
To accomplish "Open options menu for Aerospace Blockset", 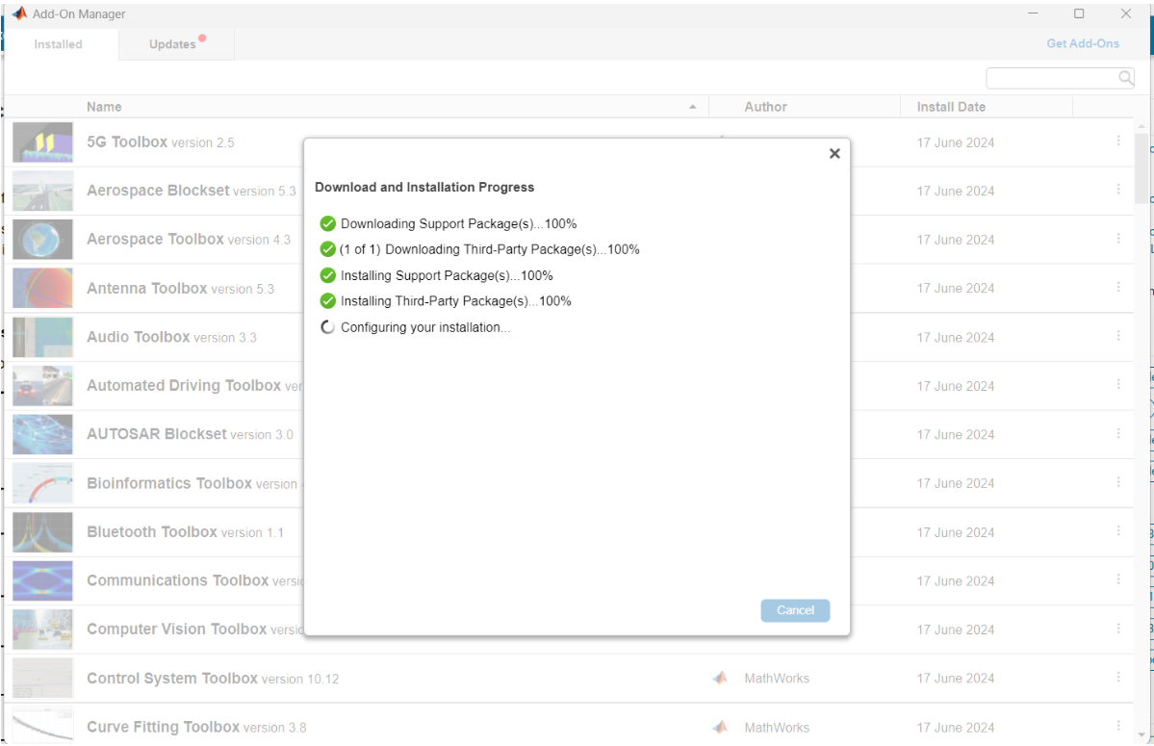I will (x=1118, y=189).
